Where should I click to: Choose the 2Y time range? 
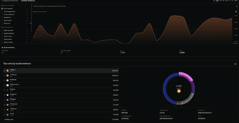click(x=233, y=1)
